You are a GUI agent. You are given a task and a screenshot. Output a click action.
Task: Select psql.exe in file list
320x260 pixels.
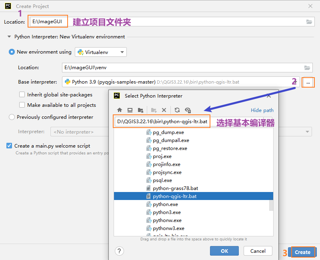click(x=194, y=180)
